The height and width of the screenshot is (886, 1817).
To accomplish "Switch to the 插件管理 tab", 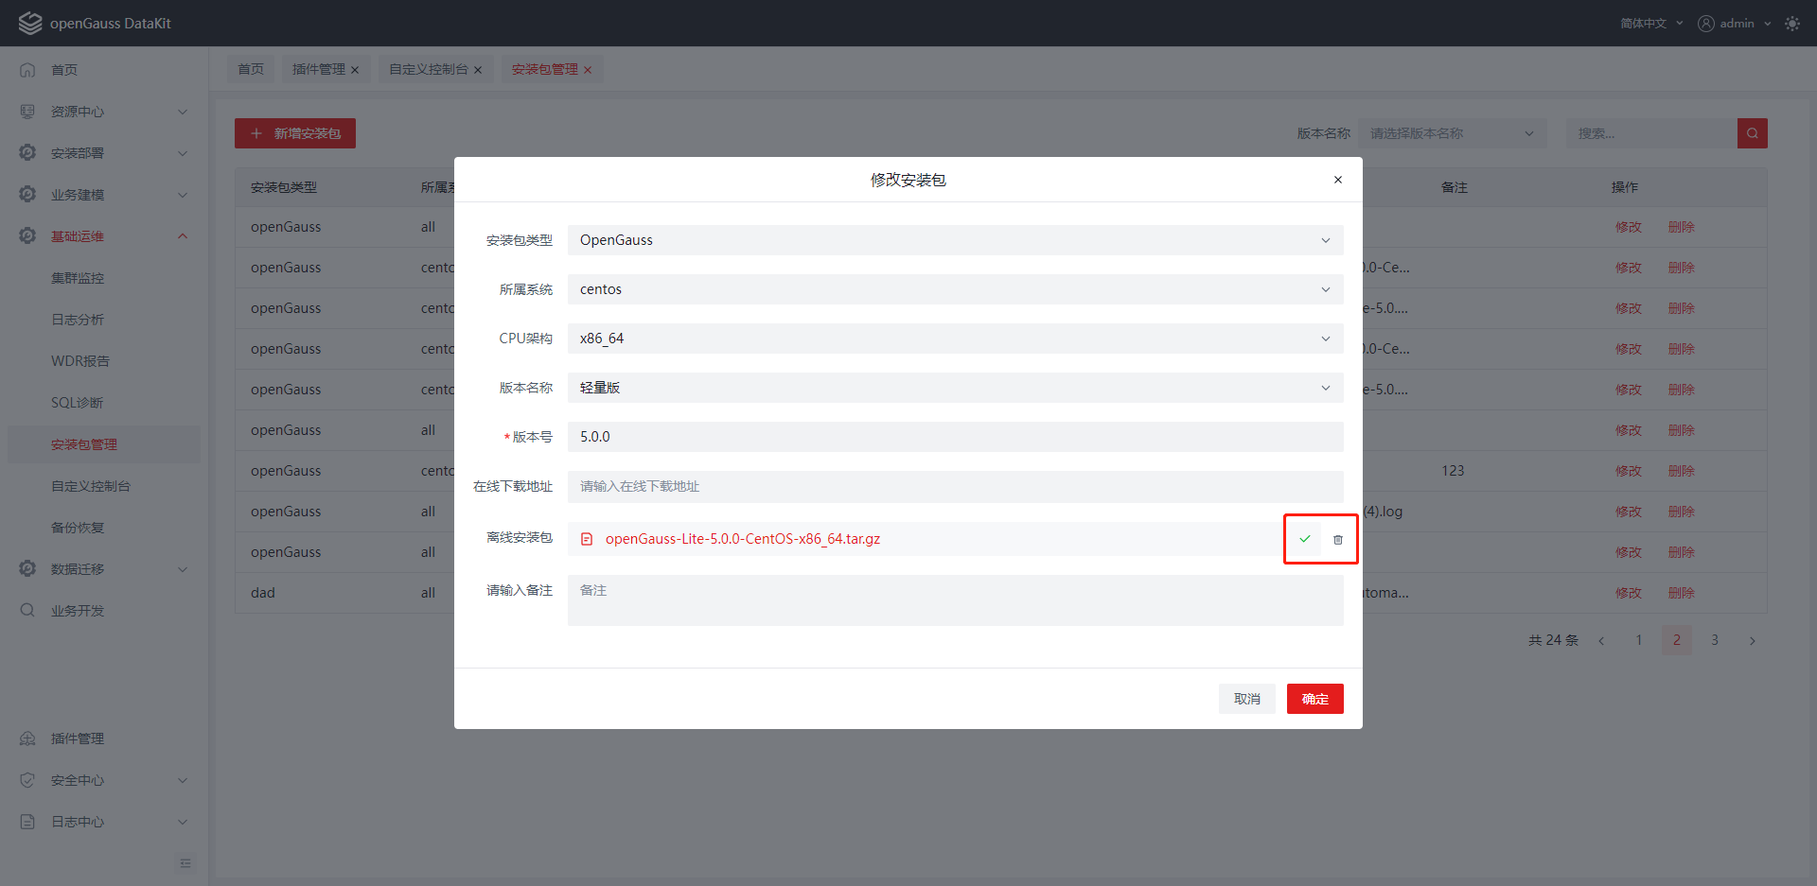I will pos(318,70).
